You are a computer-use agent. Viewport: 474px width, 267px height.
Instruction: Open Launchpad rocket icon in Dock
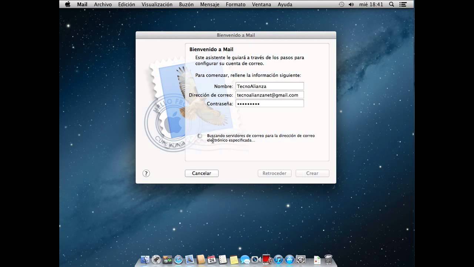coord(156,259)
